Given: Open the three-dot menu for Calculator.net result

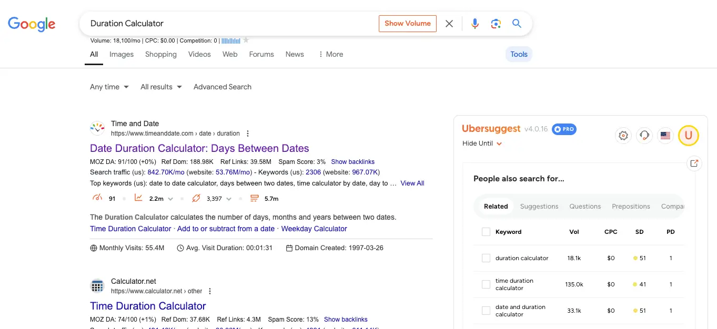Looking at the screenshot, I should click(x=210, y=291).
